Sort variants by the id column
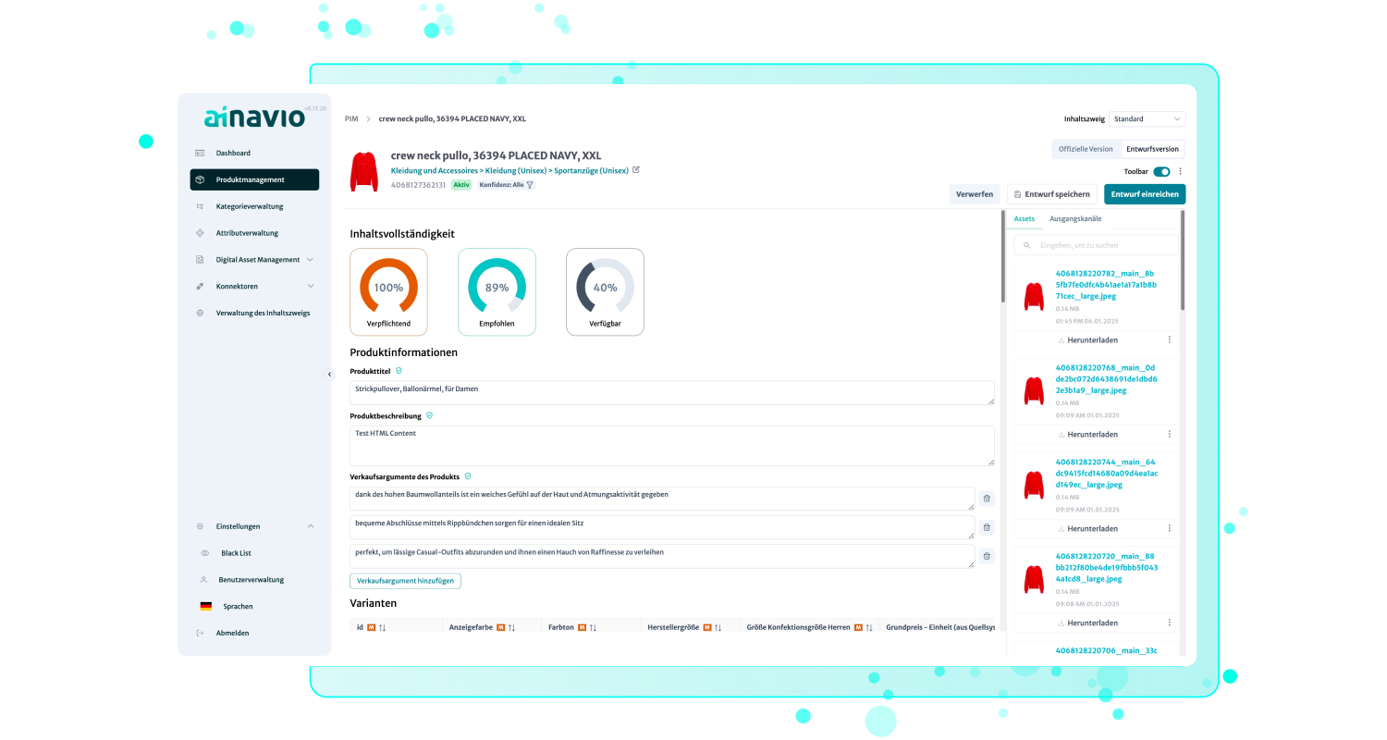Screen dimensions: 1387x740 click(382, 627)
